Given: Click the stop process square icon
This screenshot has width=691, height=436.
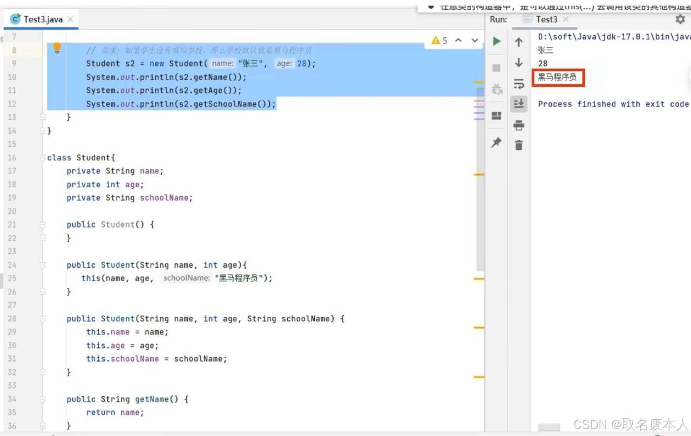Looking at the screenshot, I should coord(497,68).
